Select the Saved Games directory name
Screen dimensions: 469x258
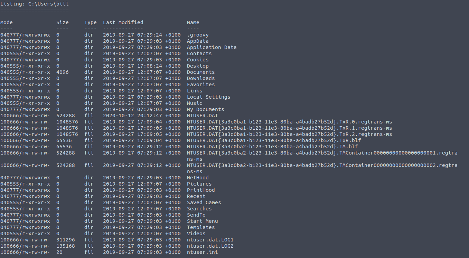coord(204,202)
